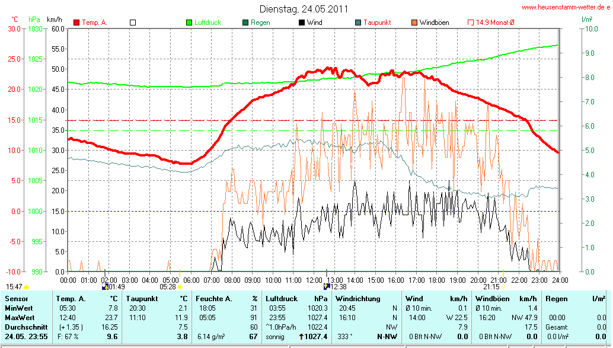Click the red Temp. A. legend swatch

tap(76, 23)
